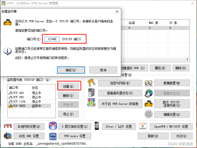Click the 会话 column header
Image resolution: width=197 pixels, height=148 pixels.
coord(137,23)
